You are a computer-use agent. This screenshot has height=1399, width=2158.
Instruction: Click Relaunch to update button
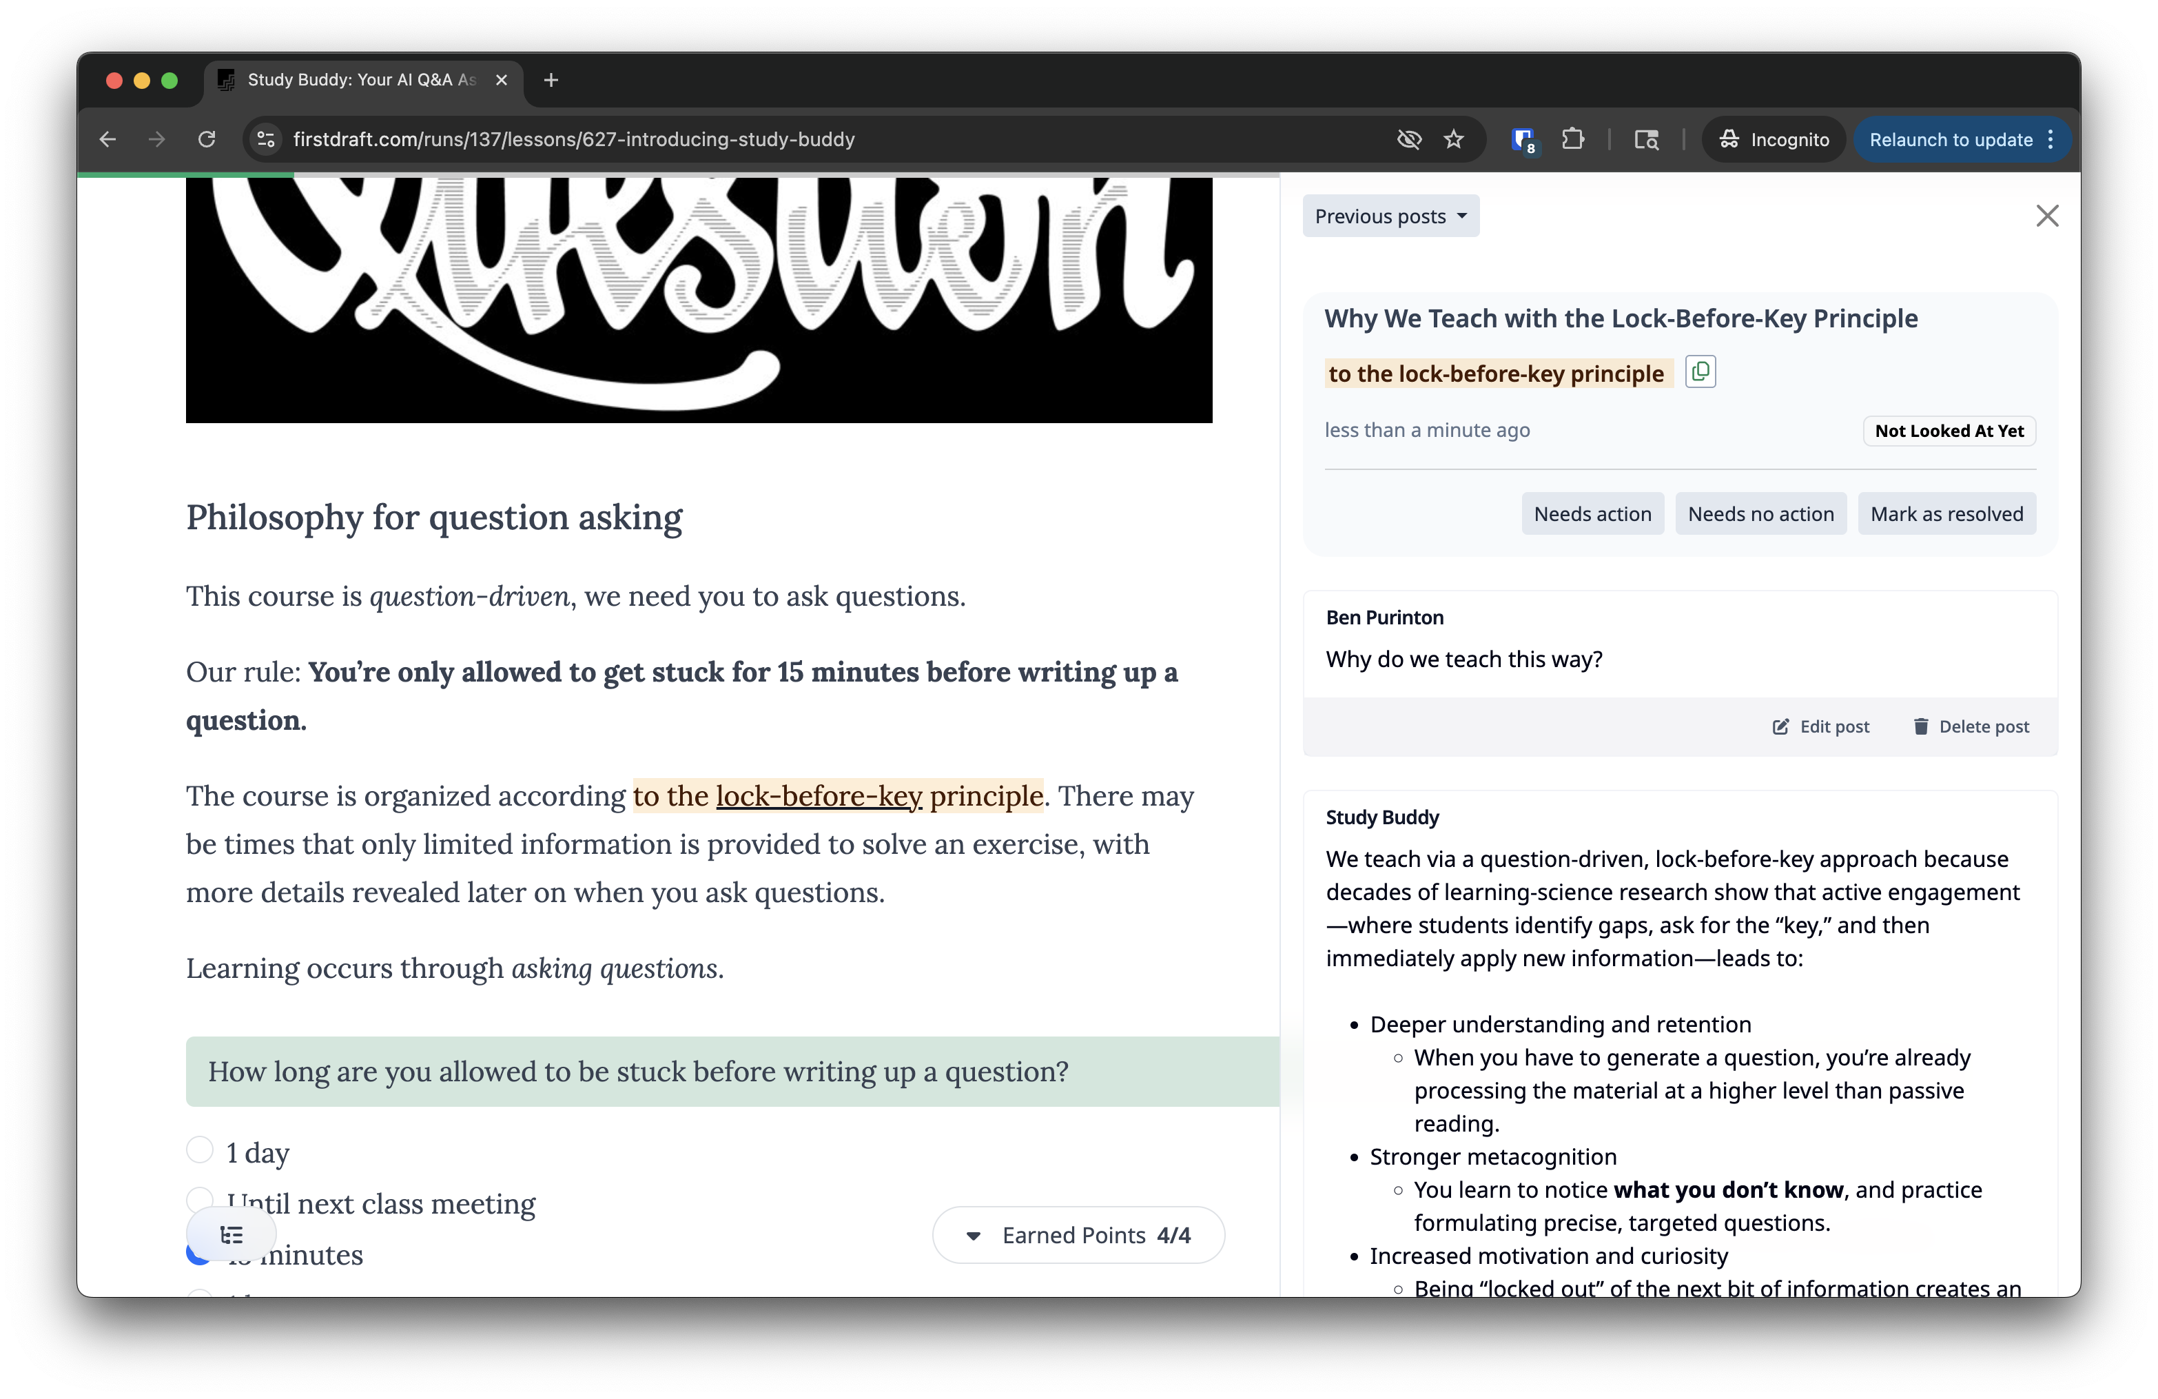[x=1951, y=140]
